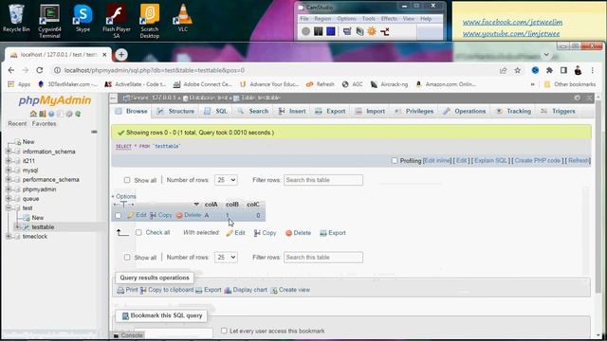Switch to the SQL tab
Image resolution: width=607 pixels, height=341 pixels.
215,111
